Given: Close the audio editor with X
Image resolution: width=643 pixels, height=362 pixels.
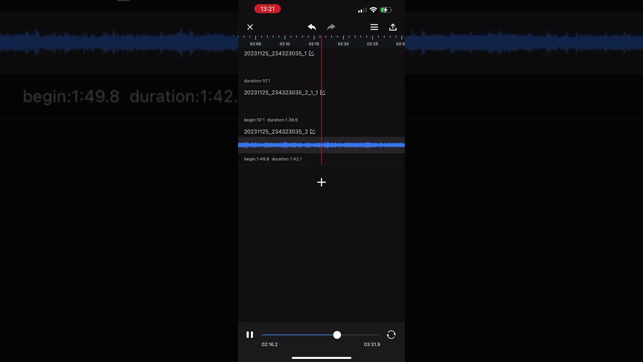Looking at the screenshot, I should (x=250, y=27).
